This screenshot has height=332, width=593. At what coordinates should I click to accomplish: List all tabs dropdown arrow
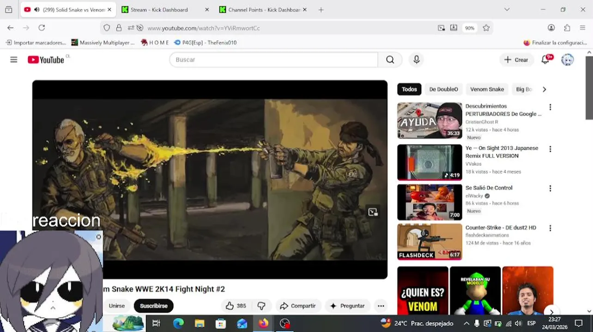point(507,10)
